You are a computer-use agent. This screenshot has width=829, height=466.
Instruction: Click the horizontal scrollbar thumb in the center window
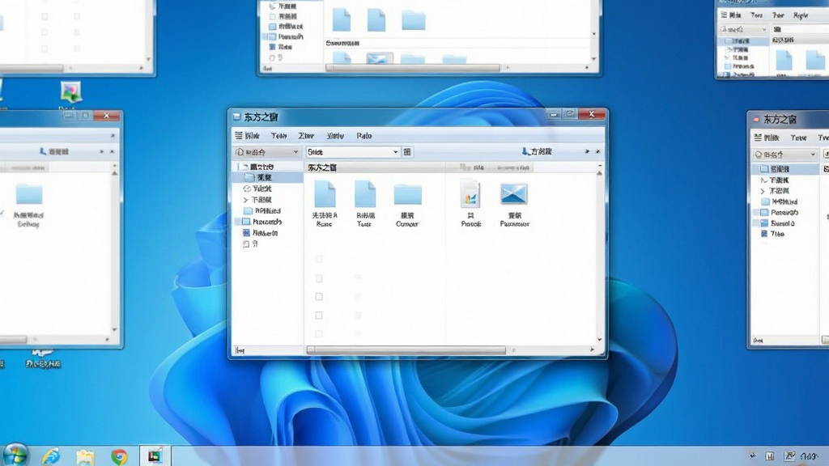pos(406,349)
